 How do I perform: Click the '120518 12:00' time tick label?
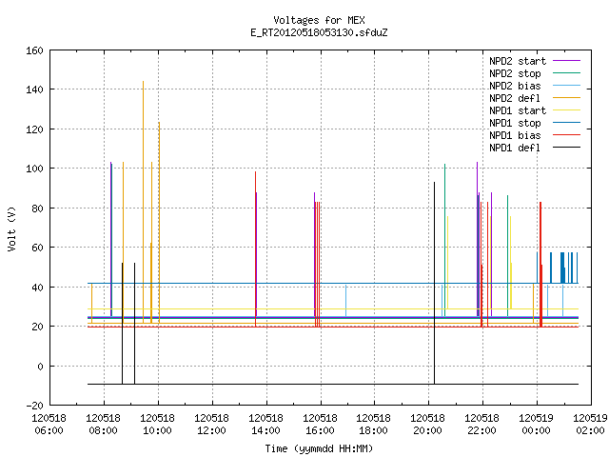[x=211, y=424]
